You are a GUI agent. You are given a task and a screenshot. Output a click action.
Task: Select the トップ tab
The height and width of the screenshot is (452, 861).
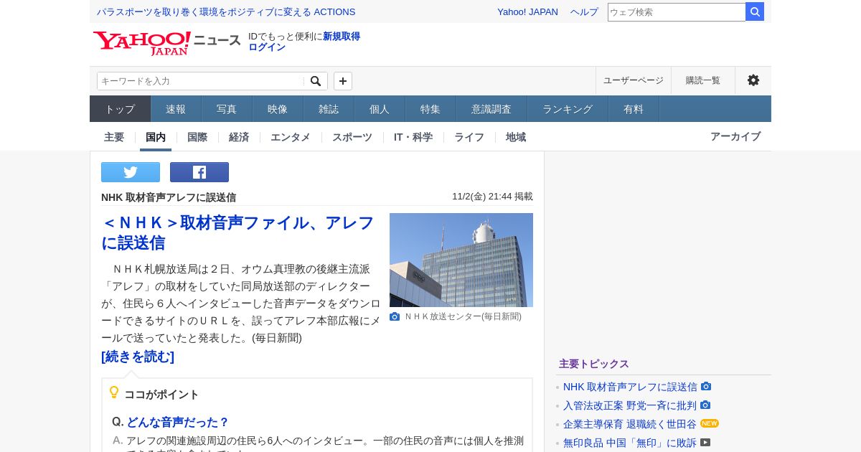pyautogui.click(x=120, y=109)
